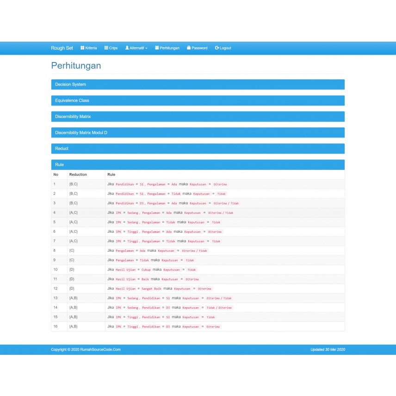
Task: Select {A,B} reduction in row 14
Action: (74, 307)
